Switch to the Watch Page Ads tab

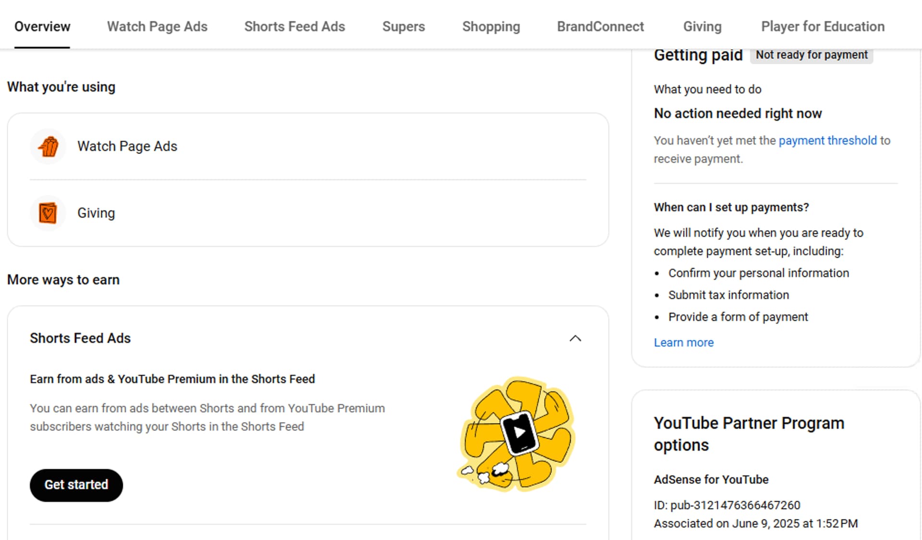[157, 26]
